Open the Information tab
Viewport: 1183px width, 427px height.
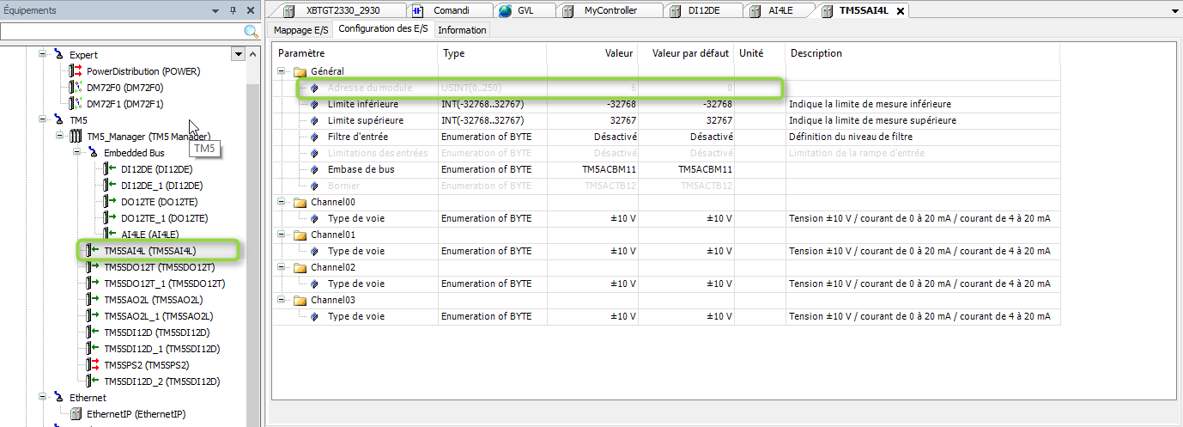click(462, 30)
